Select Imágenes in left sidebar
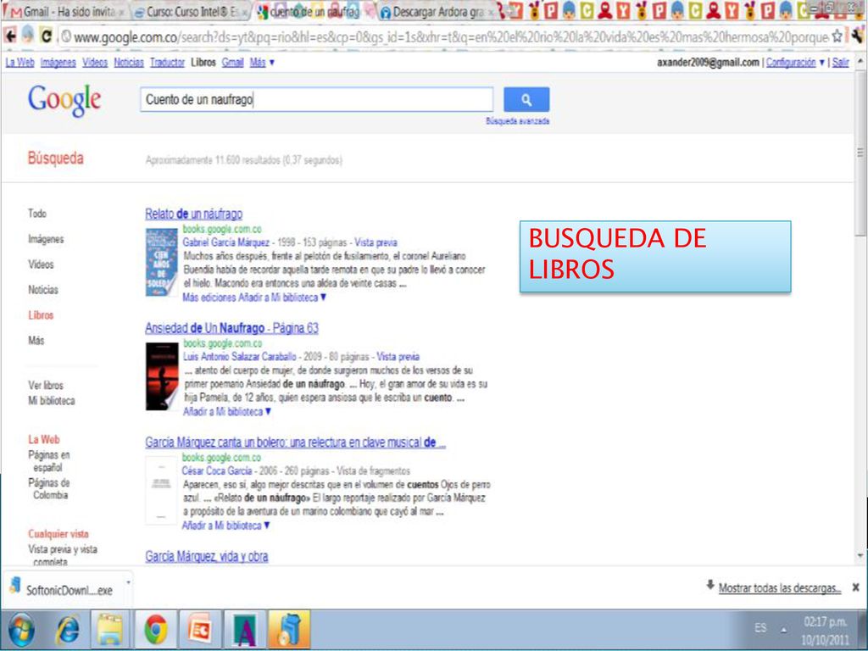 click(46, 239)
